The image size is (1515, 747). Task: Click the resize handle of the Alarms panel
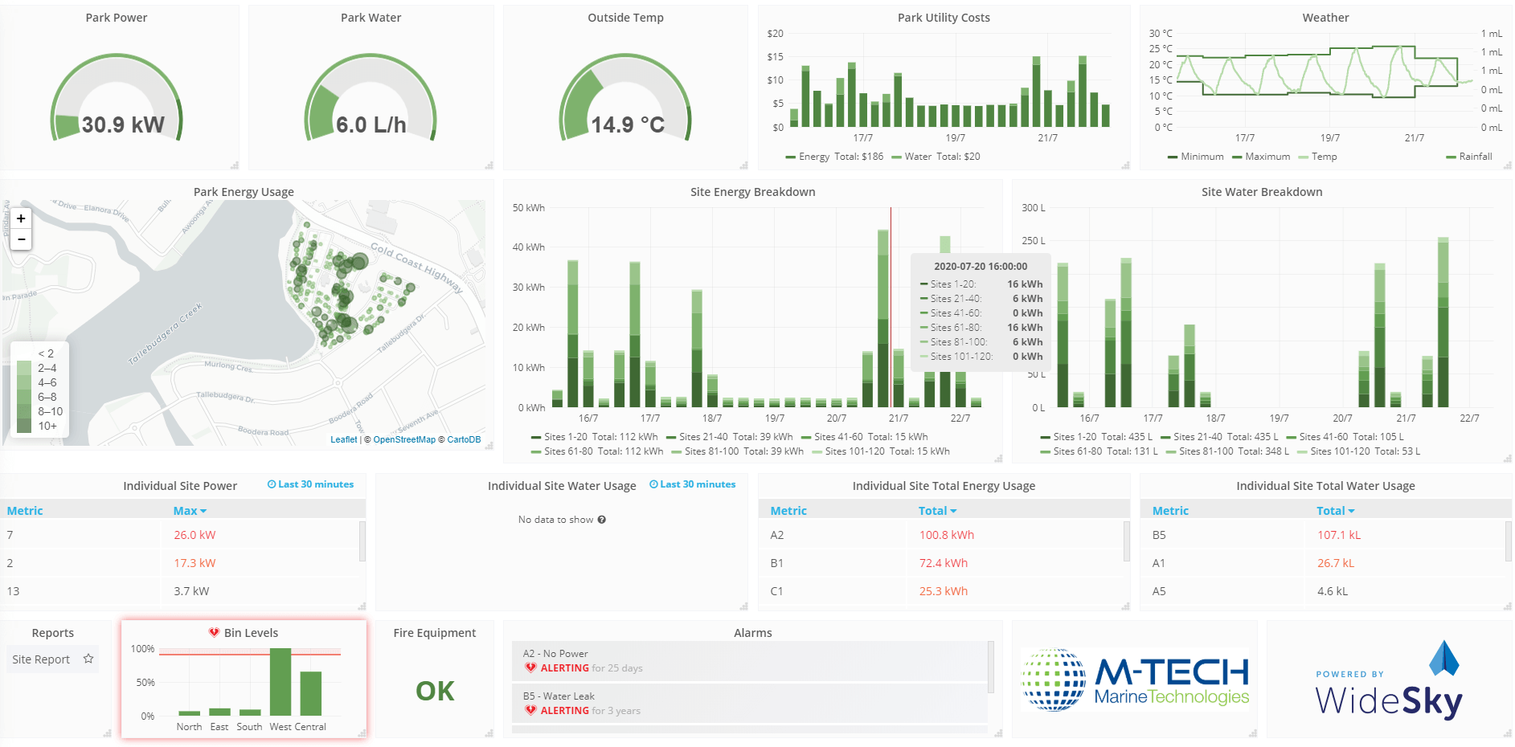click(998, 733)
